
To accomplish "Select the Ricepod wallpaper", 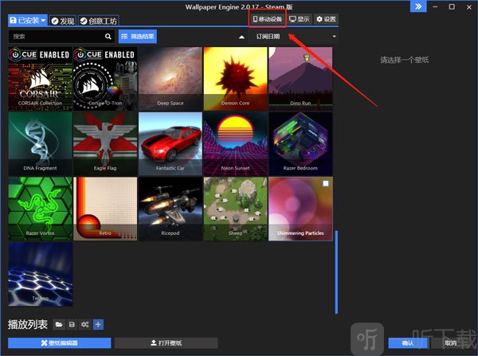I will pyautogui.click(x=170, y=209).
